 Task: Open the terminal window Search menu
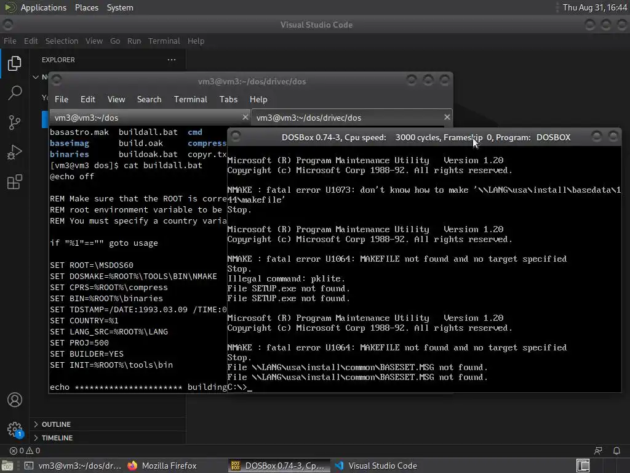pyautogui.click(x=149, y=99)
